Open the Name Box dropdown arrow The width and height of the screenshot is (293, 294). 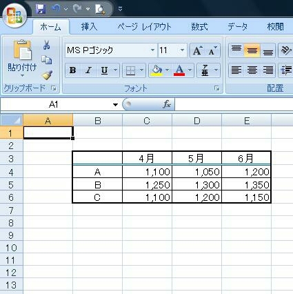(x=115, y=105)
